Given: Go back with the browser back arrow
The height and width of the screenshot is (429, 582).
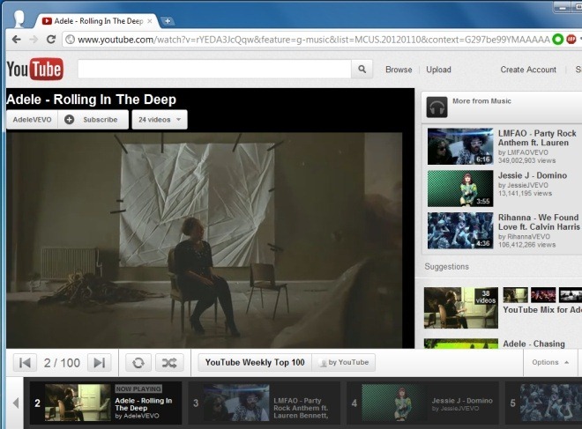Looking at the screenshot, I should tap(16, 40).
